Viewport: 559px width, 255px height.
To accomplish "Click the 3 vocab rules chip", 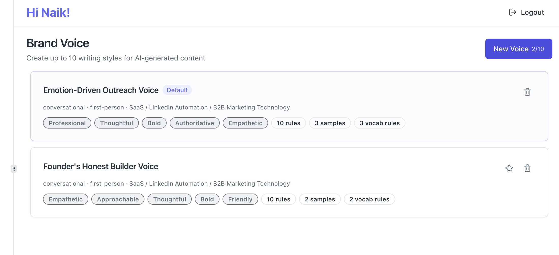I will click(380, 123).
